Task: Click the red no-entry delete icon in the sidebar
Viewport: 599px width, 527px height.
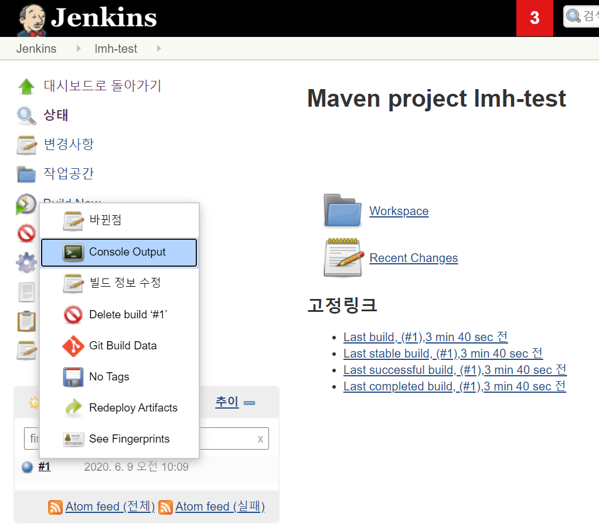Action: pyautogui.click(x=26, y=233)
